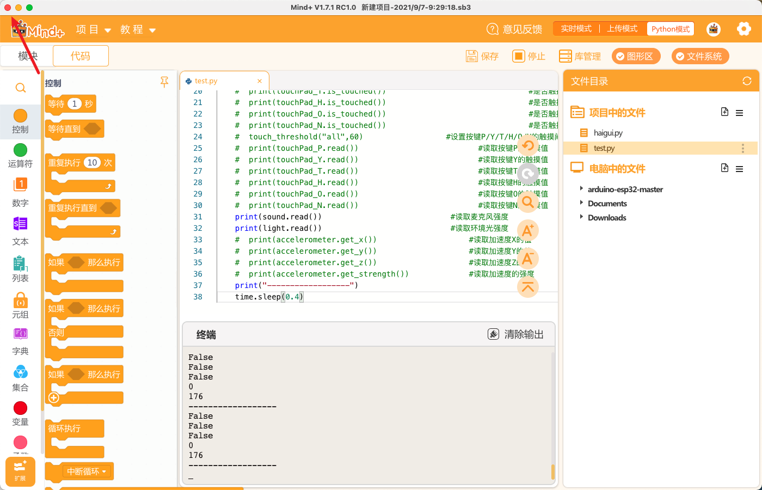The image size is (762, 490).
Task: Add new file under 电脑中的文件
Action: [724, 168]
